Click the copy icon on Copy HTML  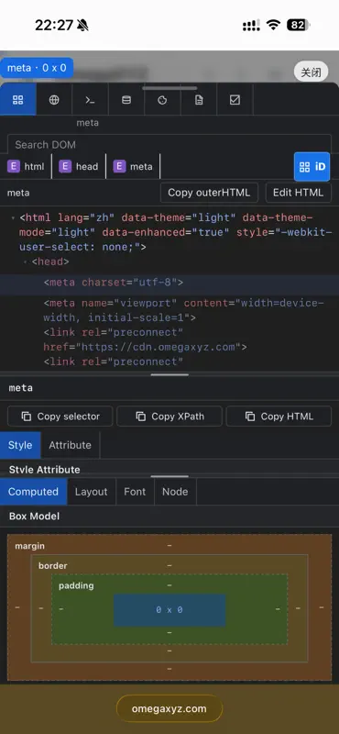coord(250,417)
